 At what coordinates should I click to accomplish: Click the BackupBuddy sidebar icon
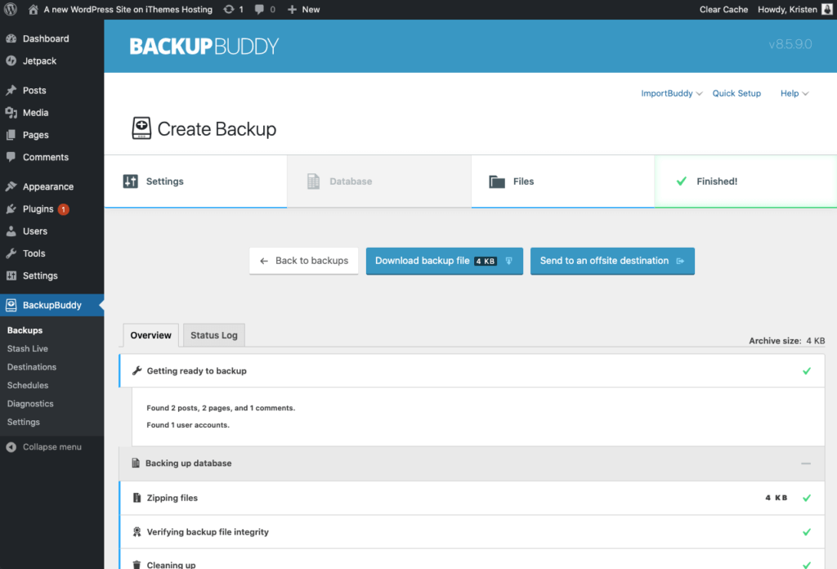[11, 305]
